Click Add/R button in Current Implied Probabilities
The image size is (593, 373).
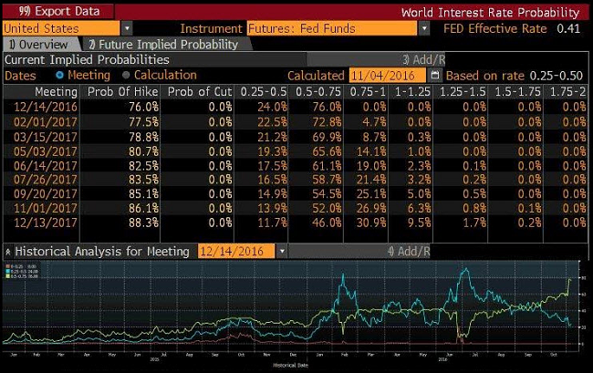pos(409,59)
